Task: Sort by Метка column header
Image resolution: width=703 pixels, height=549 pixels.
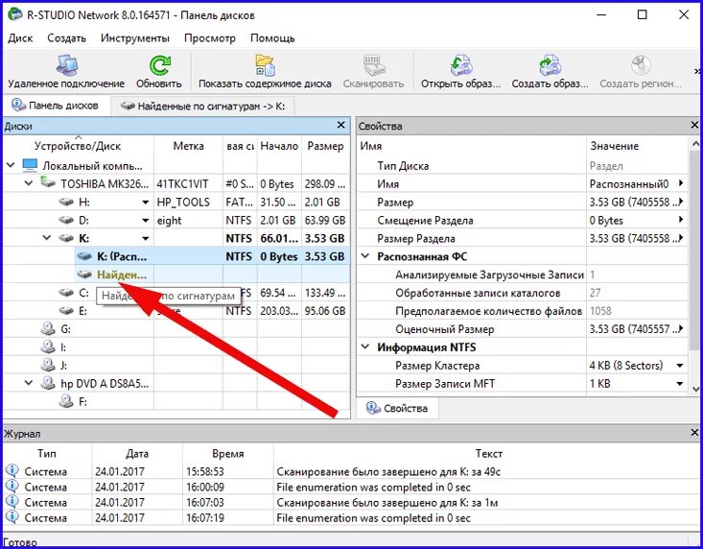Action: click(x=188, y=146)
